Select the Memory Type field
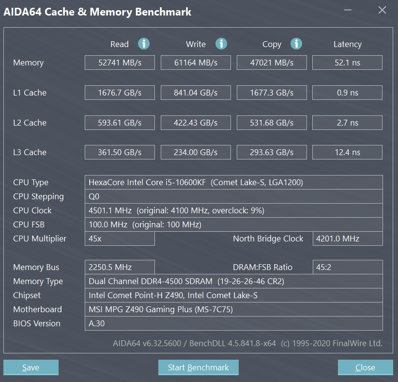 coord(234,281)
